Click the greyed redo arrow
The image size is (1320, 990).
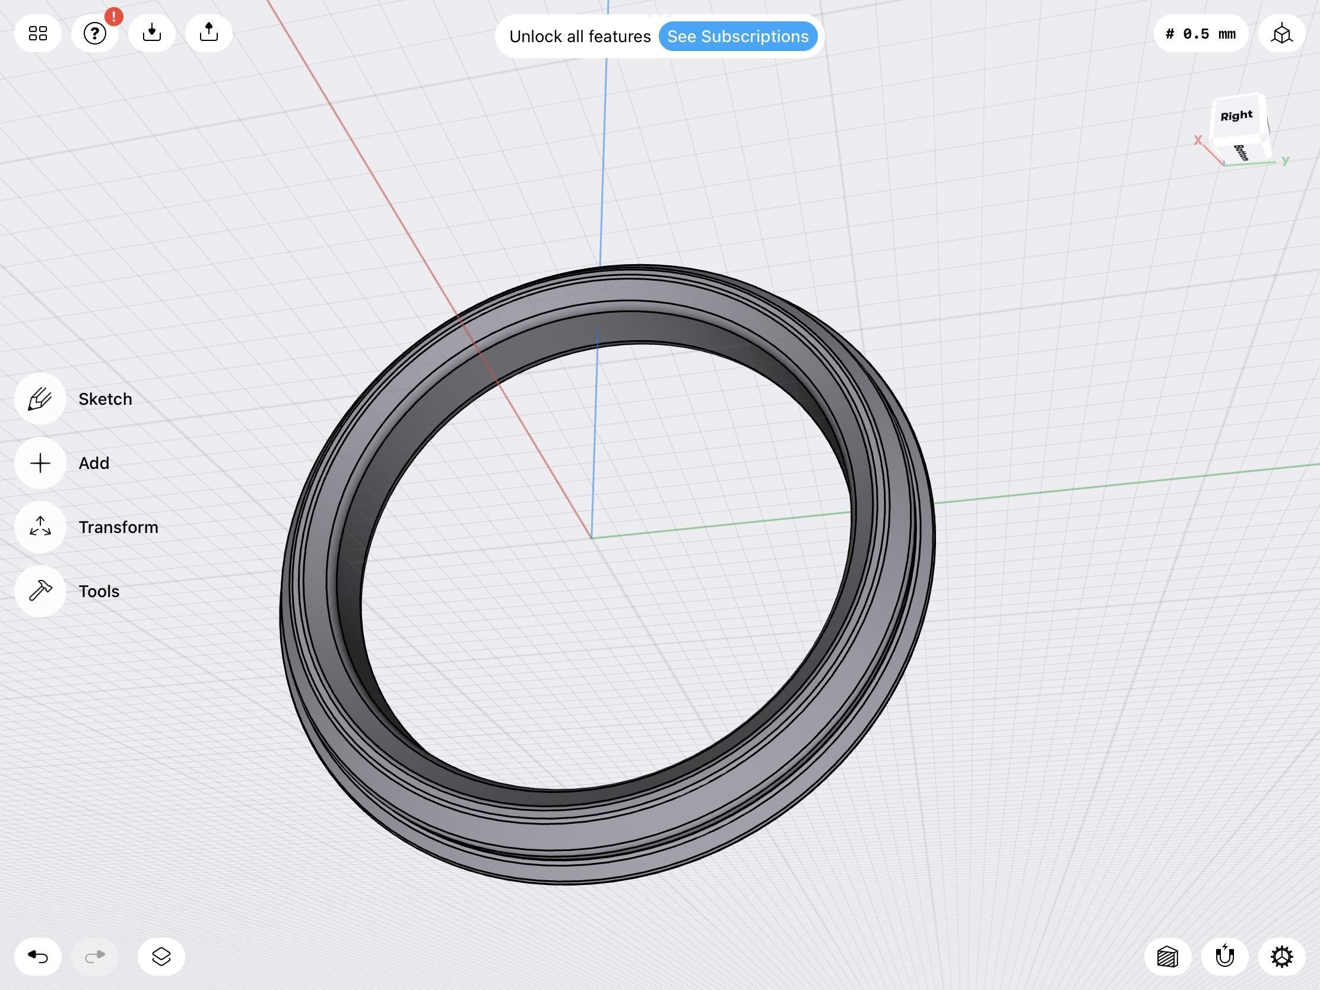[95, 957]
